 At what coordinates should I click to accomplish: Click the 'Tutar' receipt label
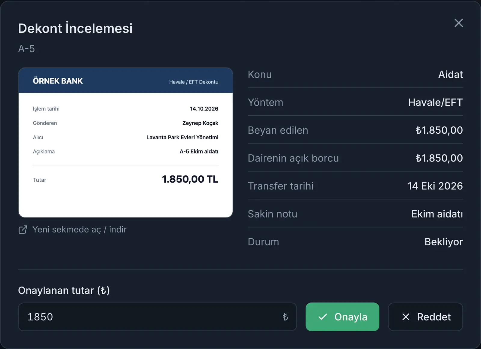(x=39, y=180)
